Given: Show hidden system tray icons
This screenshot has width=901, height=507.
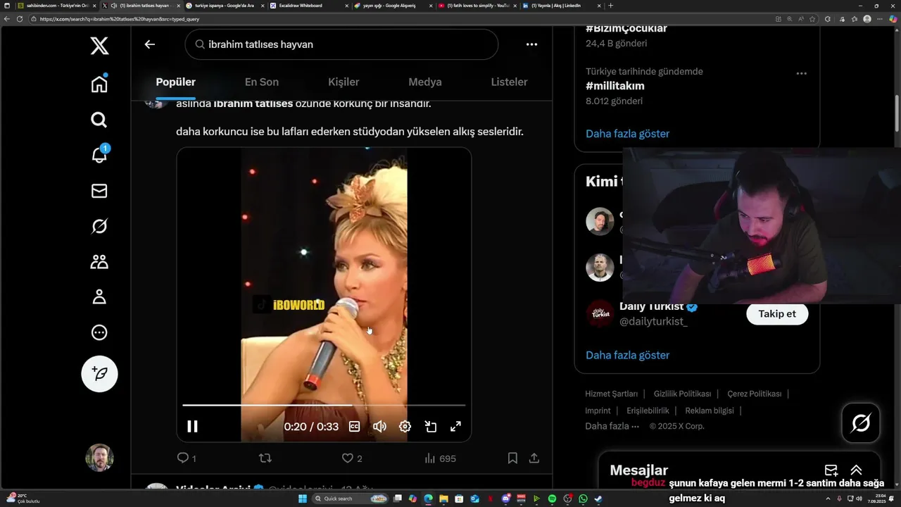Looking at the screenshot, I should pyautogui.click(x=828, y=499).
